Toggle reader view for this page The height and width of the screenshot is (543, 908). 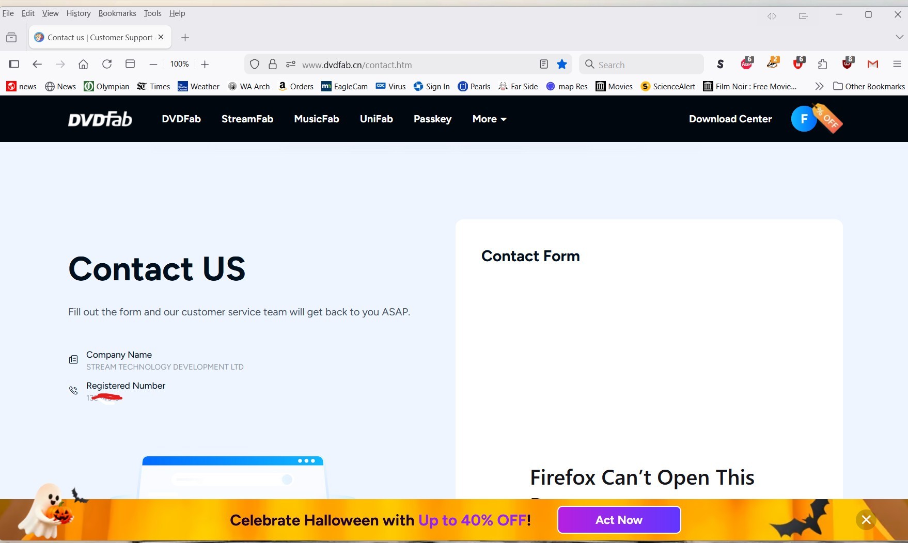(544, 64)
